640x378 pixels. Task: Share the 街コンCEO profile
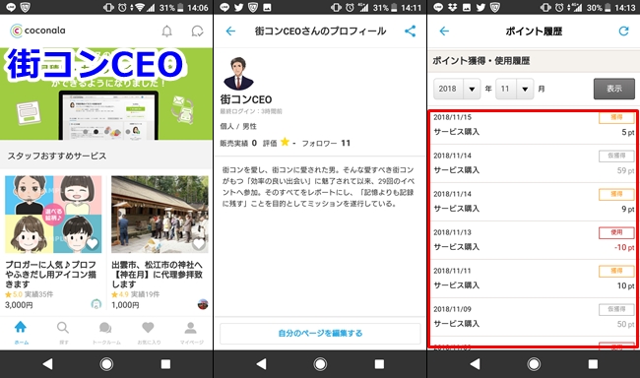point(410,31)
